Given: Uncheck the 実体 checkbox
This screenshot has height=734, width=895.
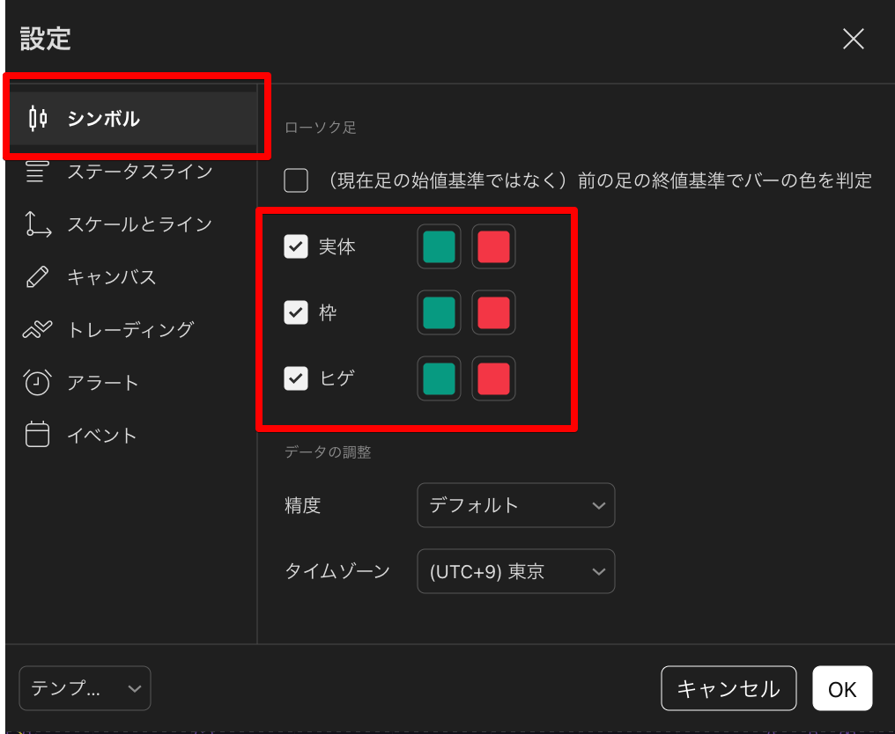Looking at the screenshot, I should click(296, 246).
